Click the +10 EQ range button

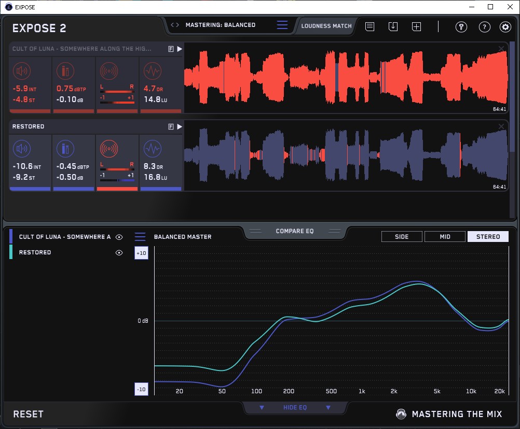(x=141, y=253)
